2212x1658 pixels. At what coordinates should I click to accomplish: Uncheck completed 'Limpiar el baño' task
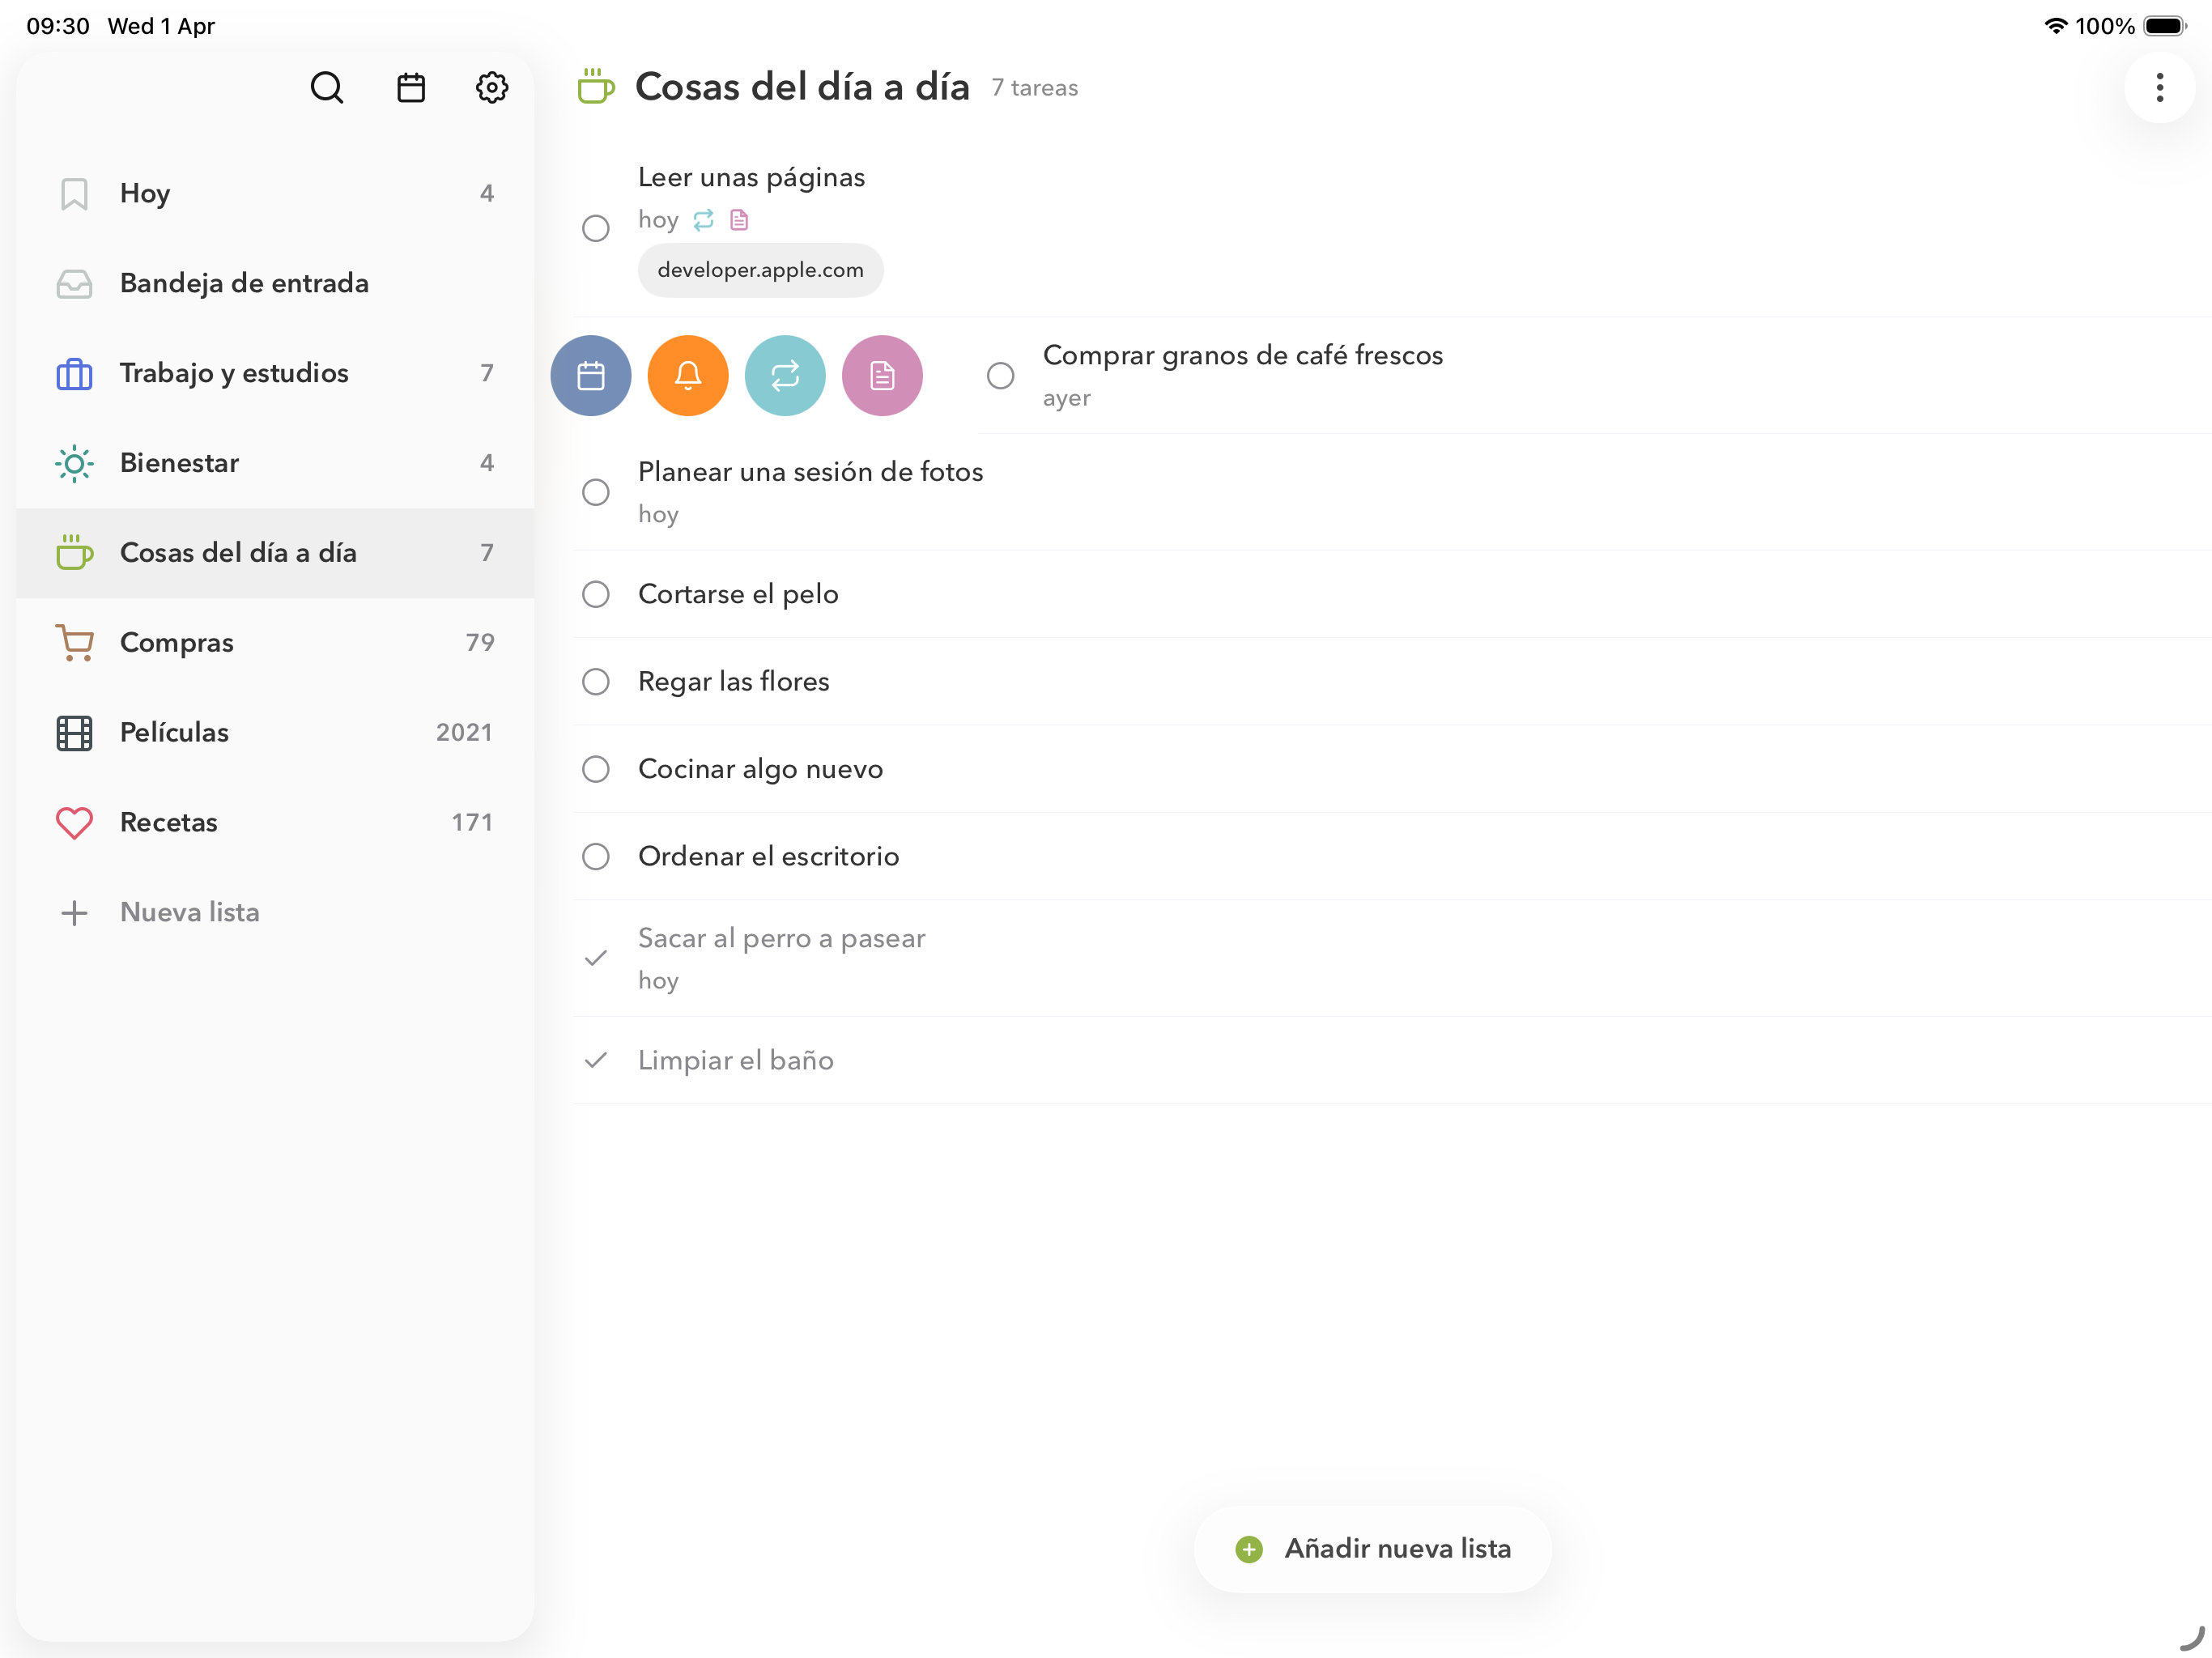[x=596, y=1060]
